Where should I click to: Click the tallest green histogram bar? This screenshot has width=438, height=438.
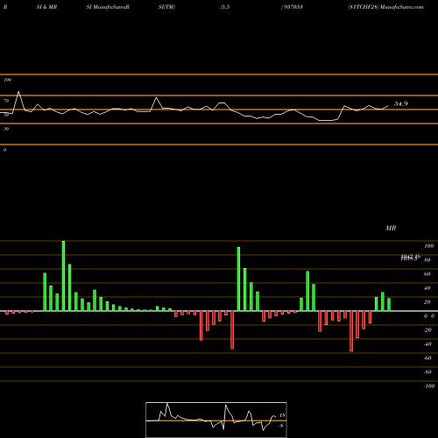point(63,276)
